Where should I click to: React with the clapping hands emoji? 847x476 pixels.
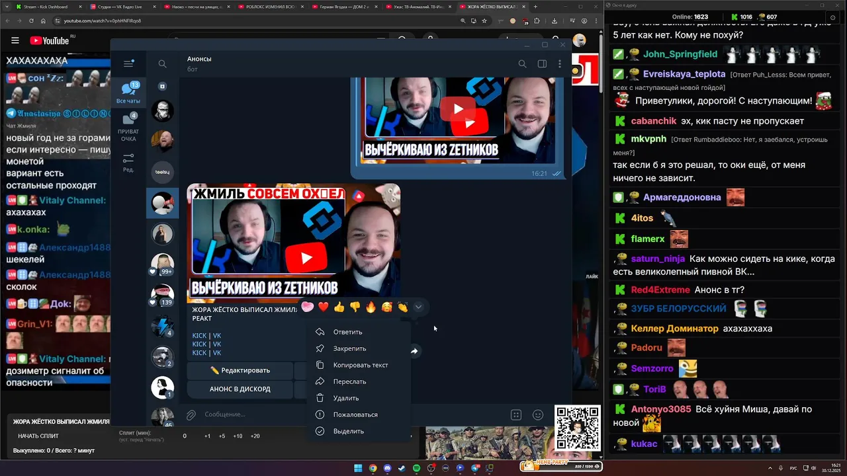coord(402,307)
